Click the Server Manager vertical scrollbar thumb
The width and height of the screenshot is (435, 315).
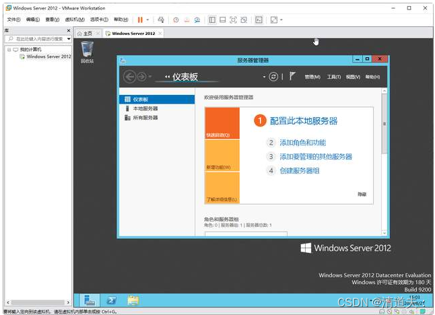coord(384,124)
